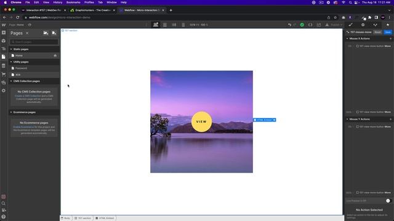This screenshot has height=221, width=394.
Task: Toggle preview eye icon near Page Home
Action: pyautogui.click(x=30, y=25)
